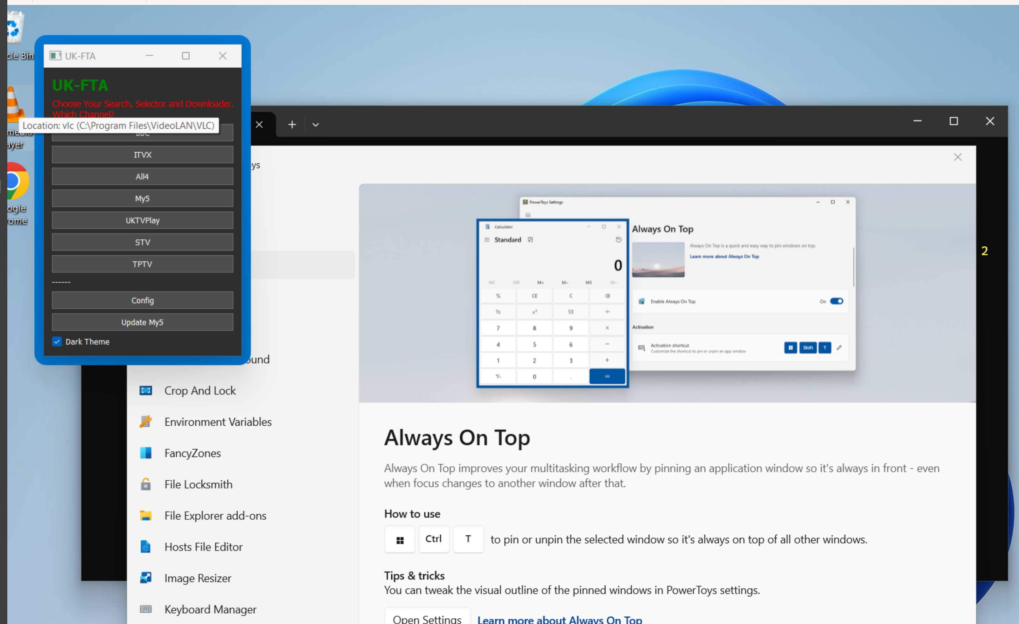Viewport: 1019px width, 624px height.
Task: Click the File Explorer add-ons folder icon
Action: click(146, 515)
